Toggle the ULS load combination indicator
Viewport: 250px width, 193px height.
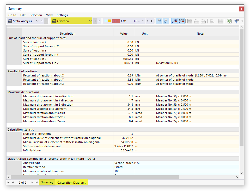tap(115, 21)
